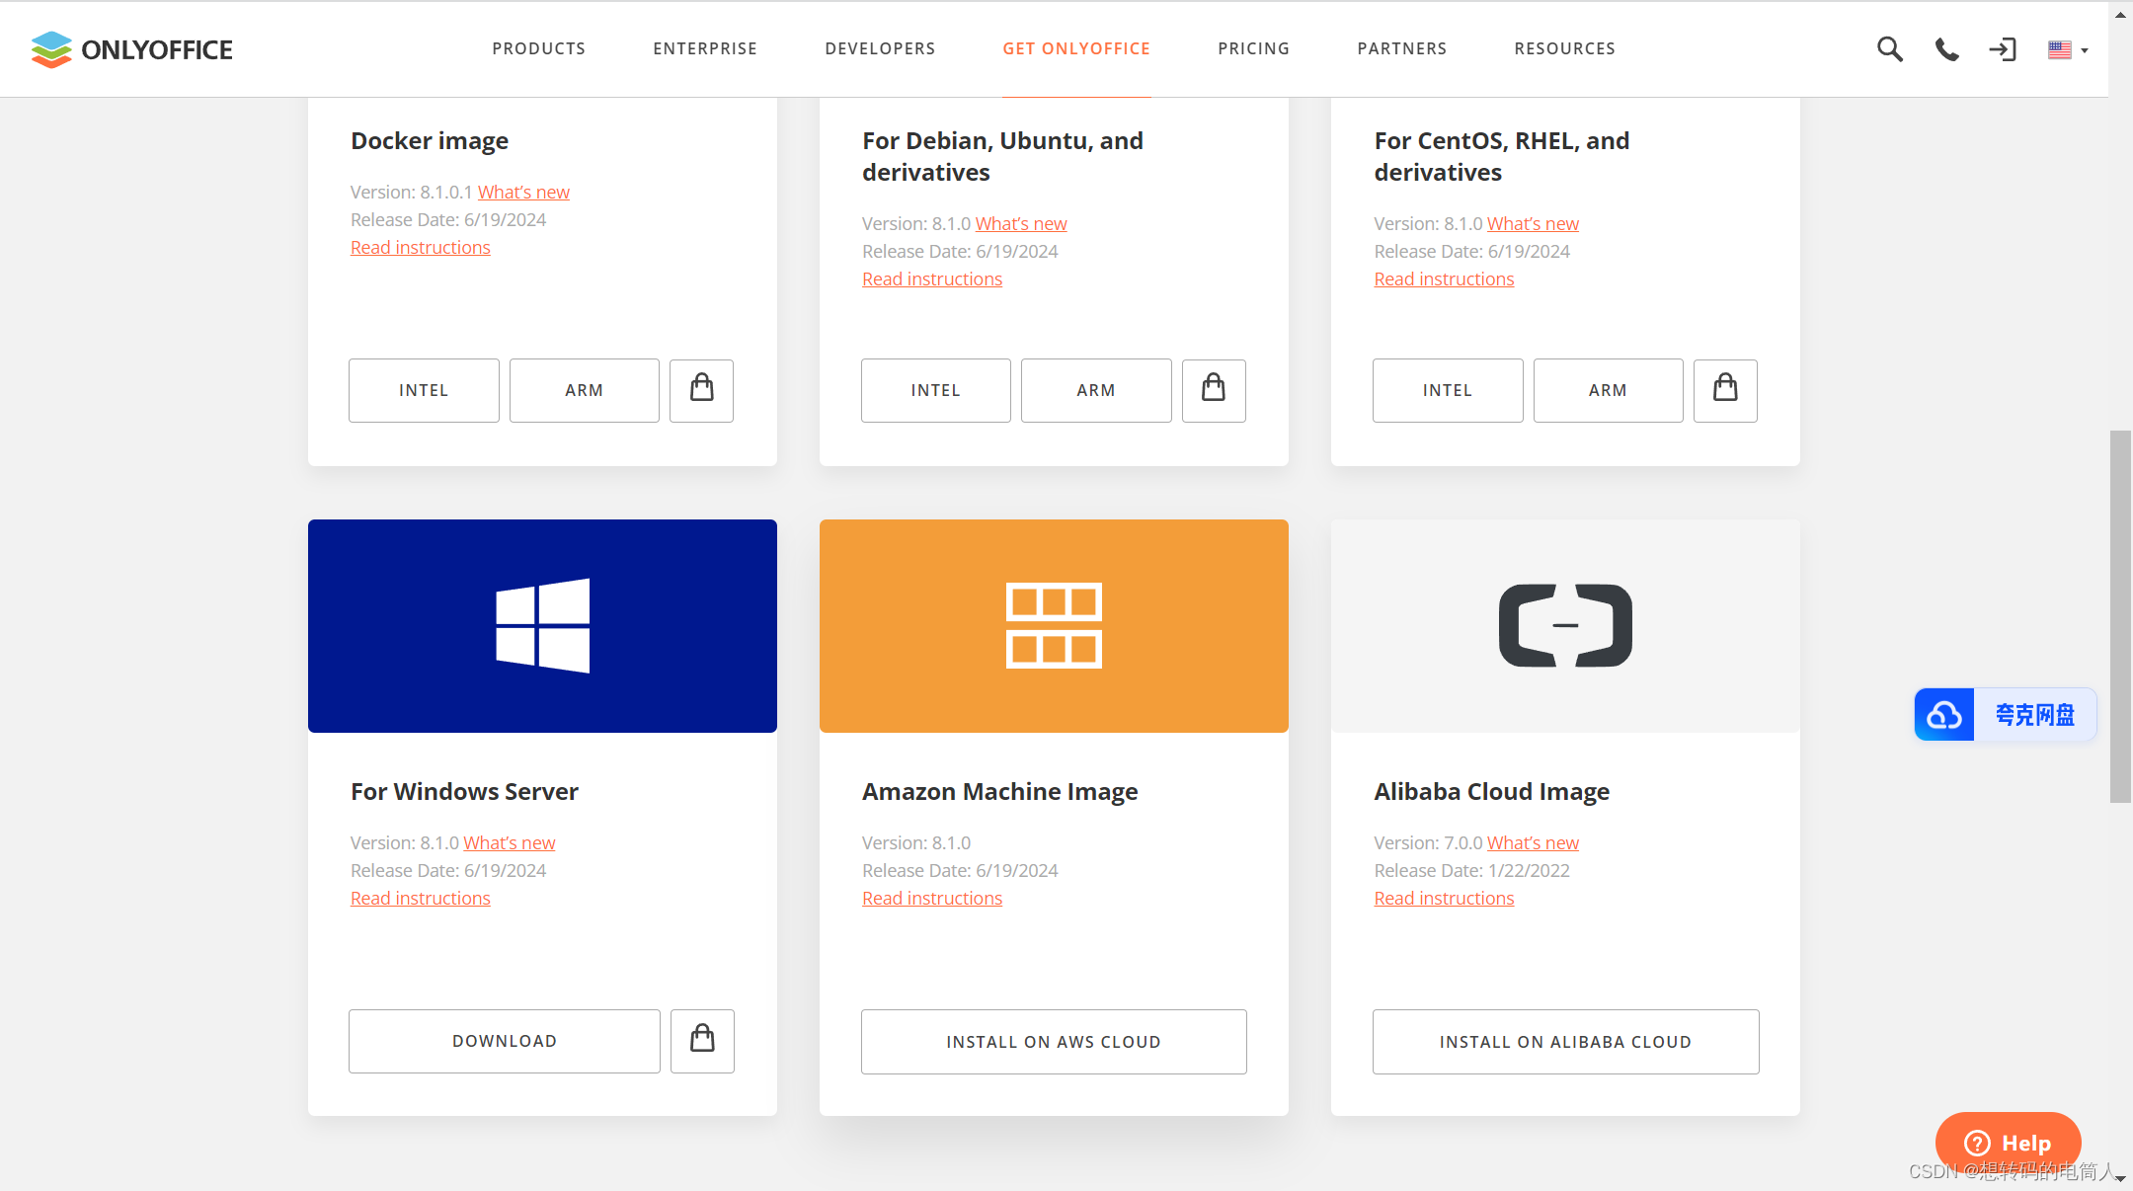This screenshot has height=1191, width=2133.
Task: Open the Products menu
Action: (538, 48)
